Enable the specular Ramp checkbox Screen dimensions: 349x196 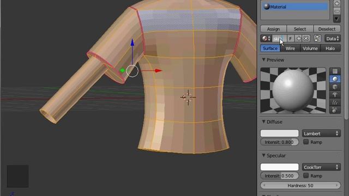point(306,175)
